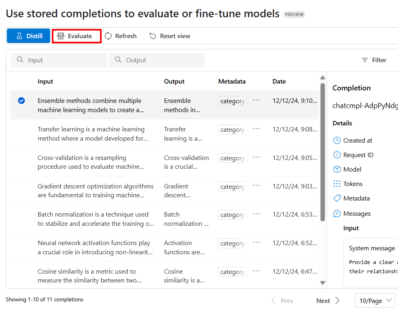Click the Metadata tag icon

337,198
